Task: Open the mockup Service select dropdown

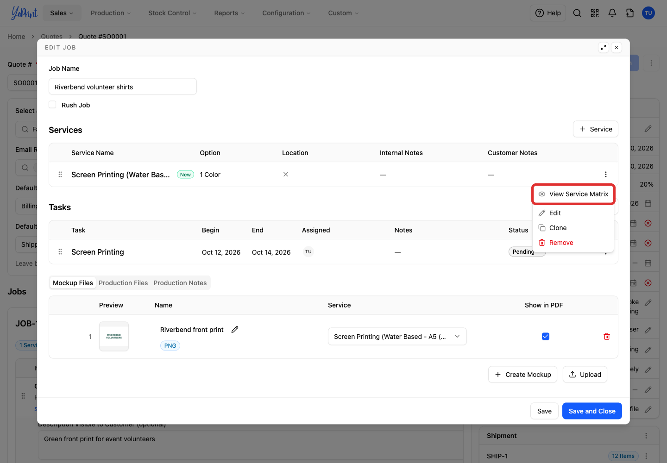Action: point(397,337)
